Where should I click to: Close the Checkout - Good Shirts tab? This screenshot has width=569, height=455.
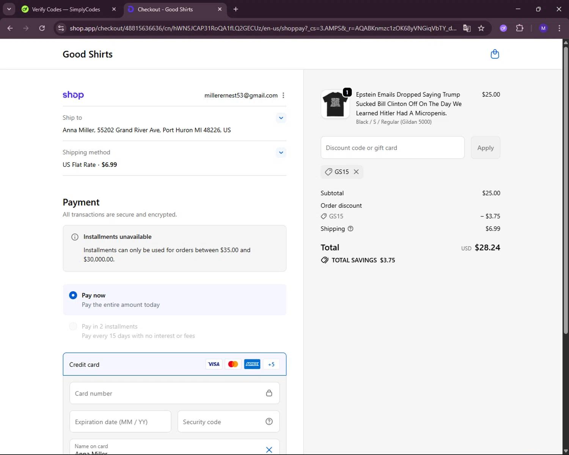pos(220,9)
